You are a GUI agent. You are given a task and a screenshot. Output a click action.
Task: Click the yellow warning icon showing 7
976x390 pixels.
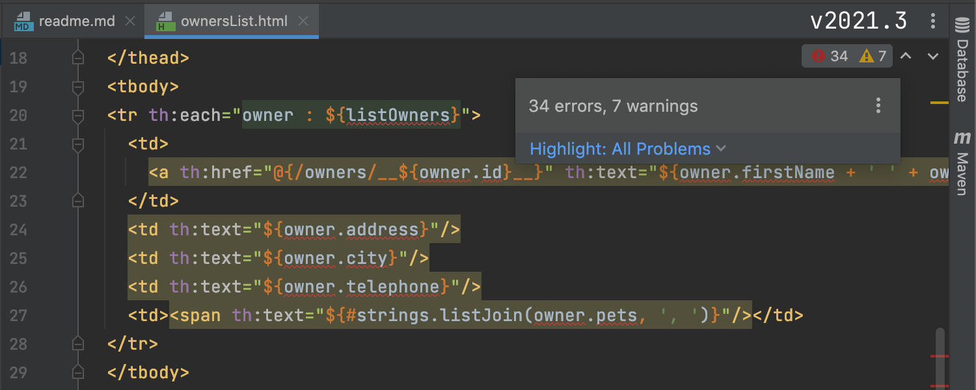click(866, 57)
